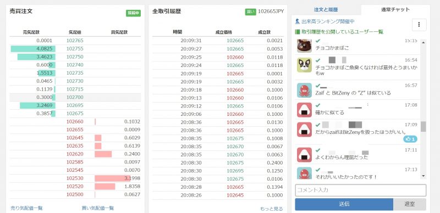Click the dog avatar in chat
Image resolution: width=440 pixels, height=213 pixels.
click(304, 65)
